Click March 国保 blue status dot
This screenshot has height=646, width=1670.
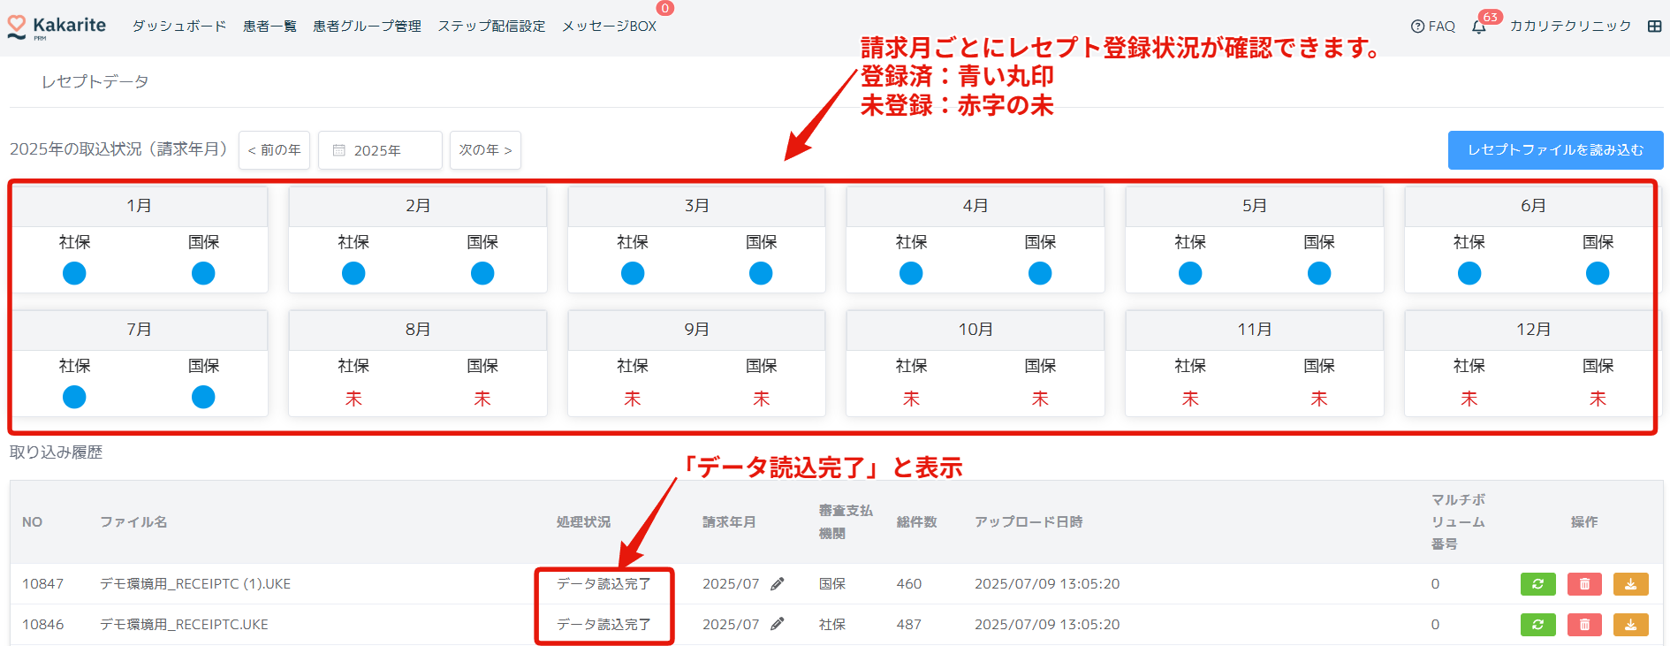(761, 274)
